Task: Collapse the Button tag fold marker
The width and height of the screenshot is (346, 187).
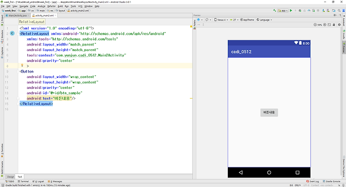Action: tap(18, 72)
